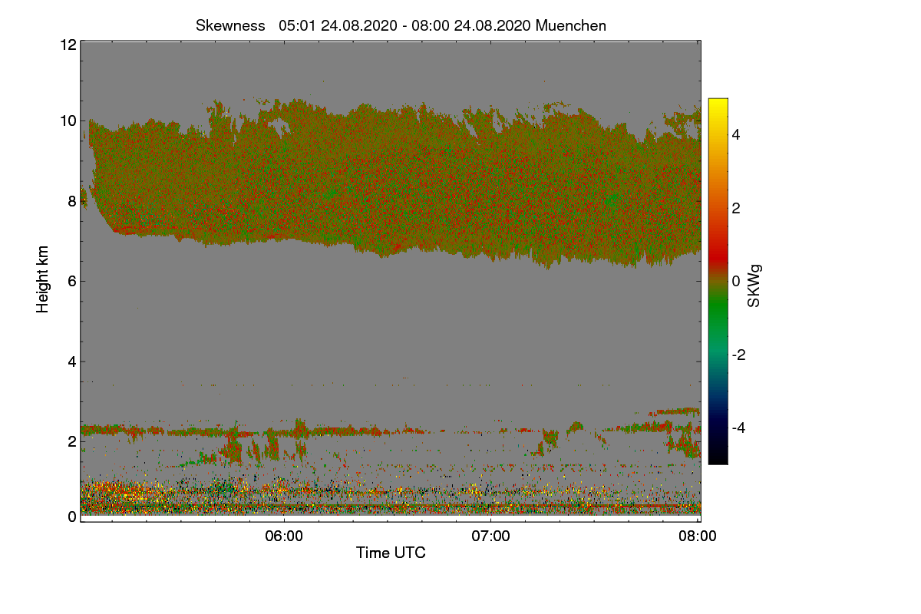921x614 pixels.
Task: Click the 08:00 time axis label
Action: (x=698, y=536)
